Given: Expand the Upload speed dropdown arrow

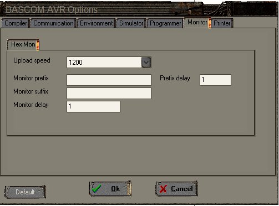Looking at the screenshot, I should coord(146,63).
